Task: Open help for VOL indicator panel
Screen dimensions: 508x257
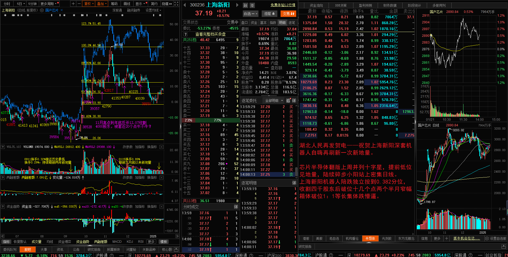Action: tap(3, 147)
